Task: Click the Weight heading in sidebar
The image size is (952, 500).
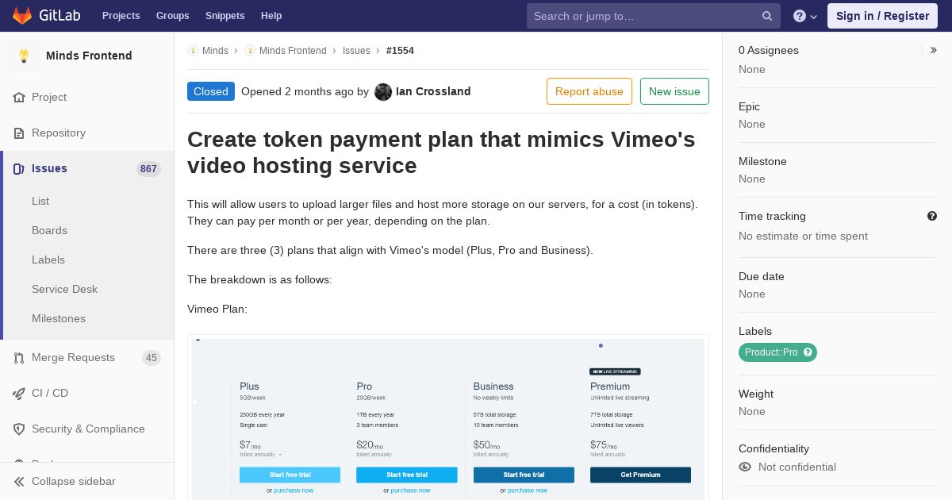Action: coord(756,394)
